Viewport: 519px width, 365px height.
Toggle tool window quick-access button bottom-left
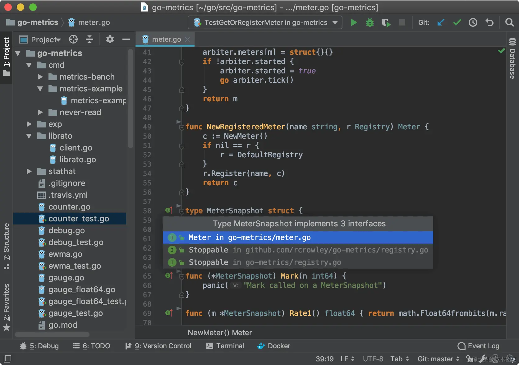(7, 358)
